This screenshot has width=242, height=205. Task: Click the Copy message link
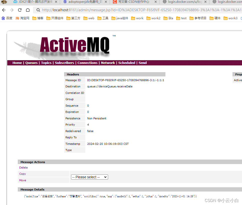[x=23, y=174]
